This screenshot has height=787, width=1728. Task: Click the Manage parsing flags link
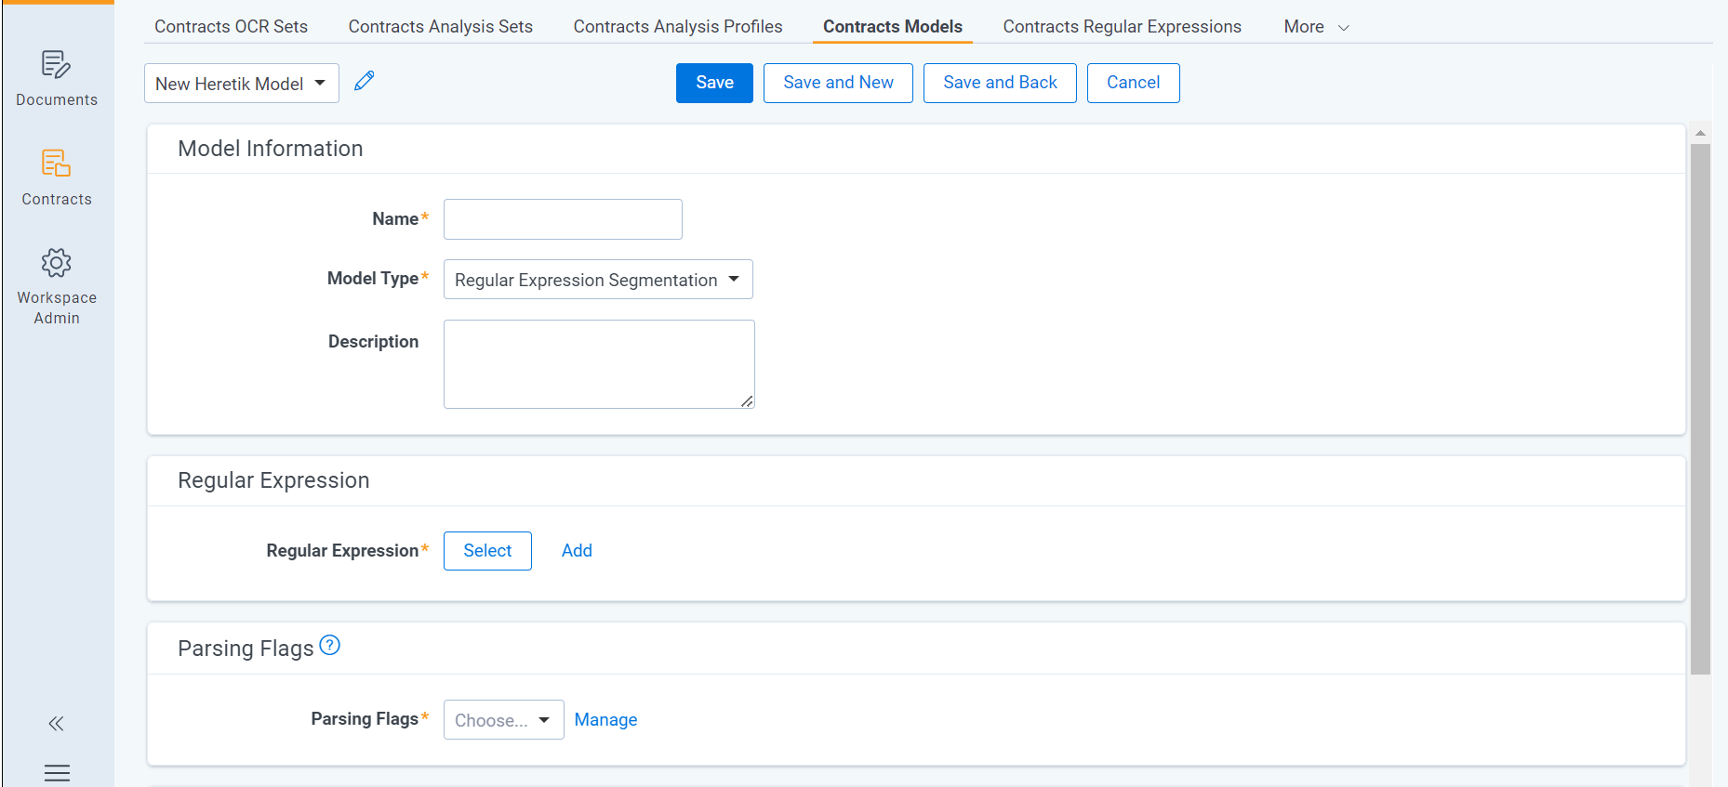click(605, 720)
